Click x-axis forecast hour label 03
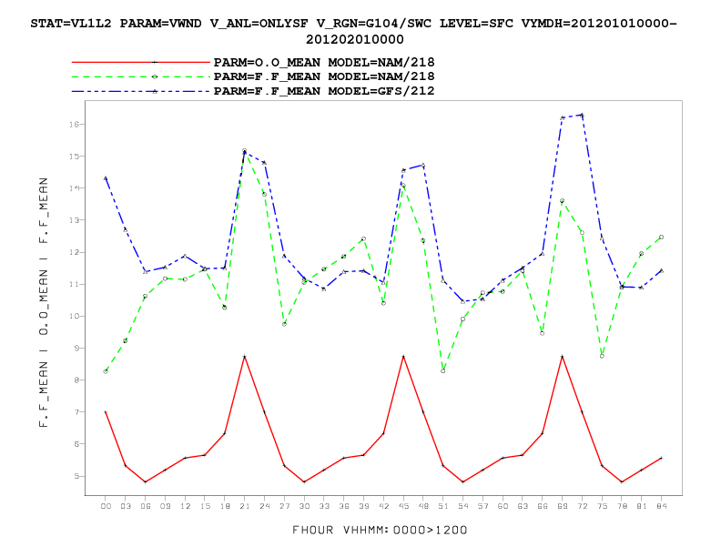Screen dimensions: 721x557 coord(126,506)
